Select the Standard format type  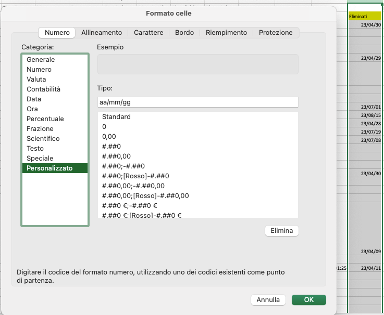(198, 117)
